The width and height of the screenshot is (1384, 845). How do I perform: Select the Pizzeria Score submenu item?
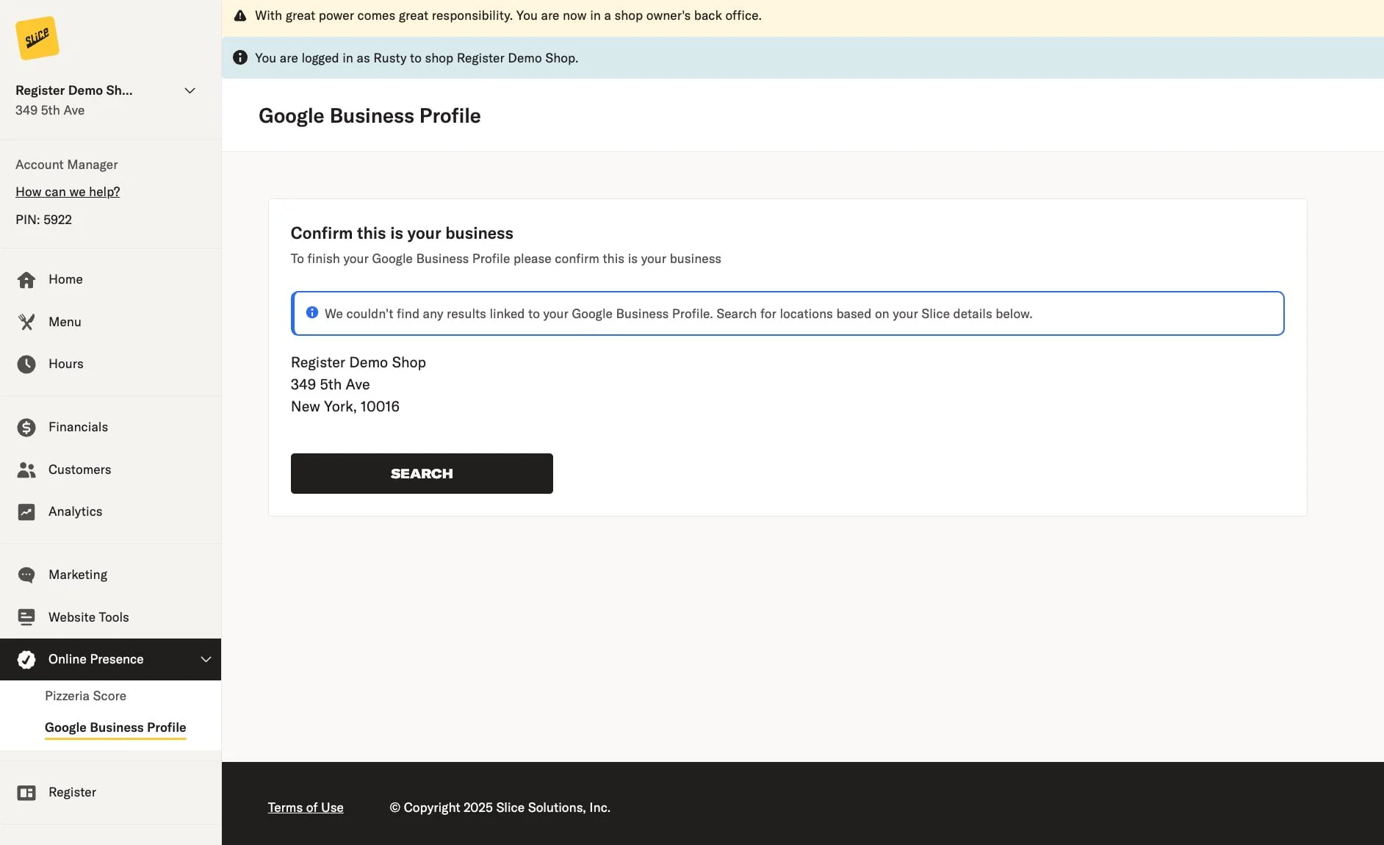tap(85, 696)
